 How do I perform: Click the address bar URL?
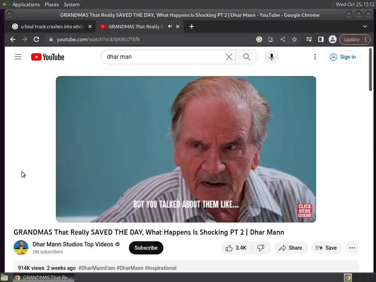pos(98,39)
